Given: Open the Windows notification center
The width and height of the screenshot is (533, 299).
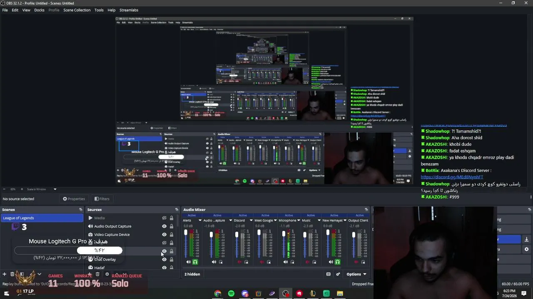Looking at the screenshot, I should pyautogui.click(x=525, y=293).
